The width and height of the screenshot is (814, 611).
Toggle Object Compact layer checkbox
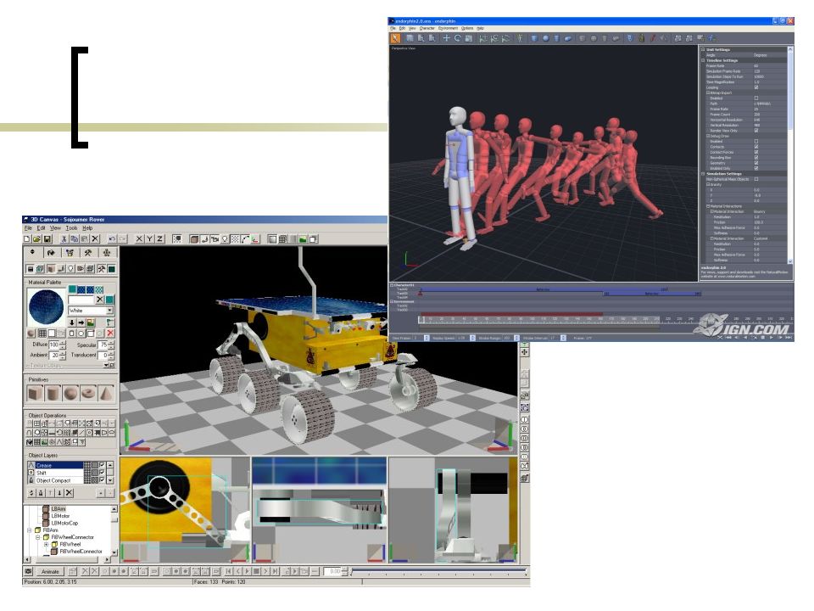[102, 480]
